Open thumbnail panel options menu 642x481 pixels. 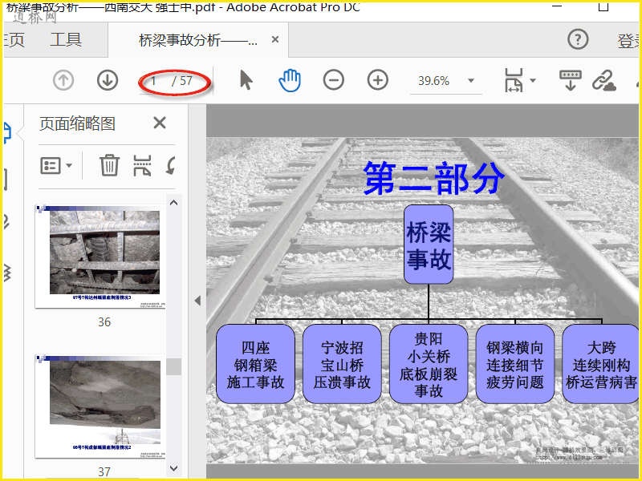click(x=56, y=166)
